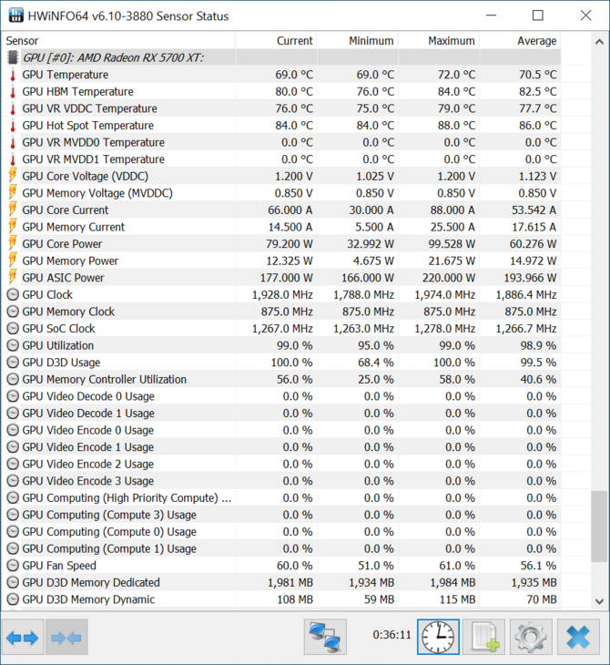Select the GPU D3D Memory Dynamic row
Image resolution: width=610 pixels, height=665 pixels.
tap(283, 599)
